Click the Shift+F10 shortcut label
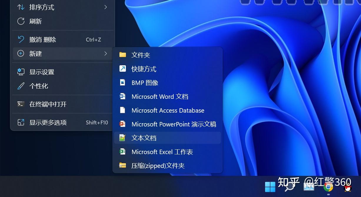 (97, 122)
